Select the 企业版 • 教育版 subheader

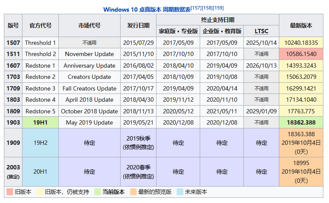coord(222,31)
